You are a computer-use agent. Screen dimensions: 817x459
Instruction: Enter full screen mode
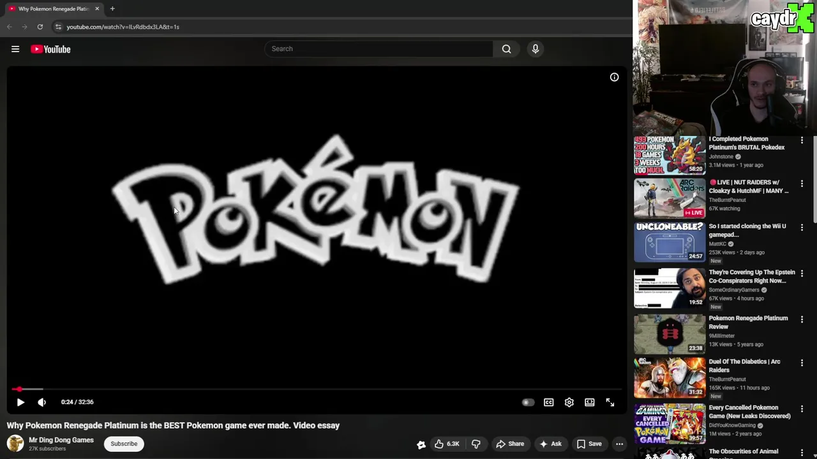(610, 402)
